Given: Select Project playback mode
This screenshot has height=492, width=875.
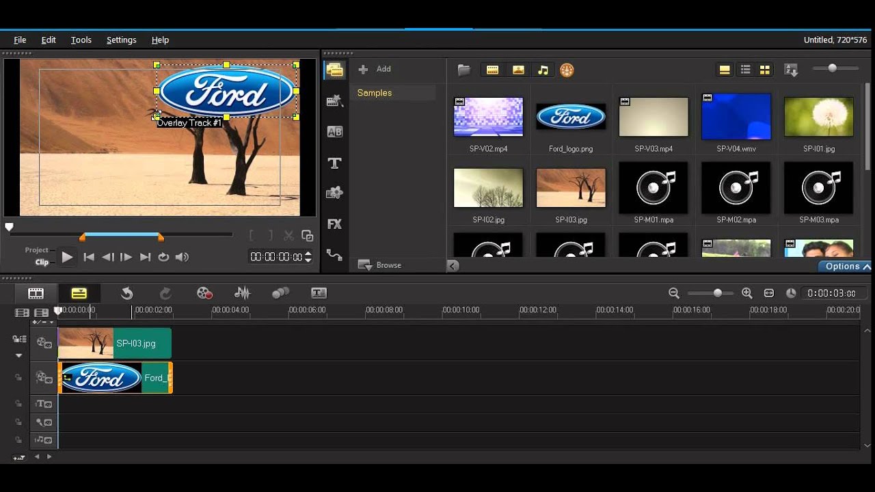Looking at the screenshot, I should click(36, 250).
